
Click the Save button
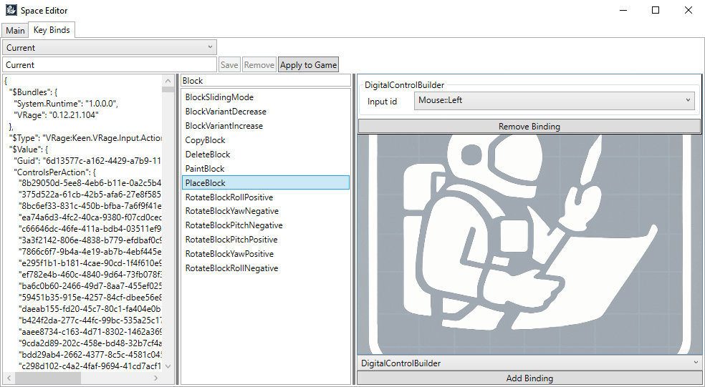[229, 64]
